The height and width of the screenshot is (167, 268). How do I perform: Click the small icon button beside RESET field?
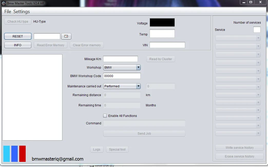66,36
